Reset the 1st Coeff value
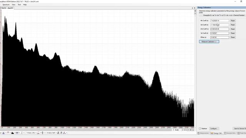 coord(233,33)
